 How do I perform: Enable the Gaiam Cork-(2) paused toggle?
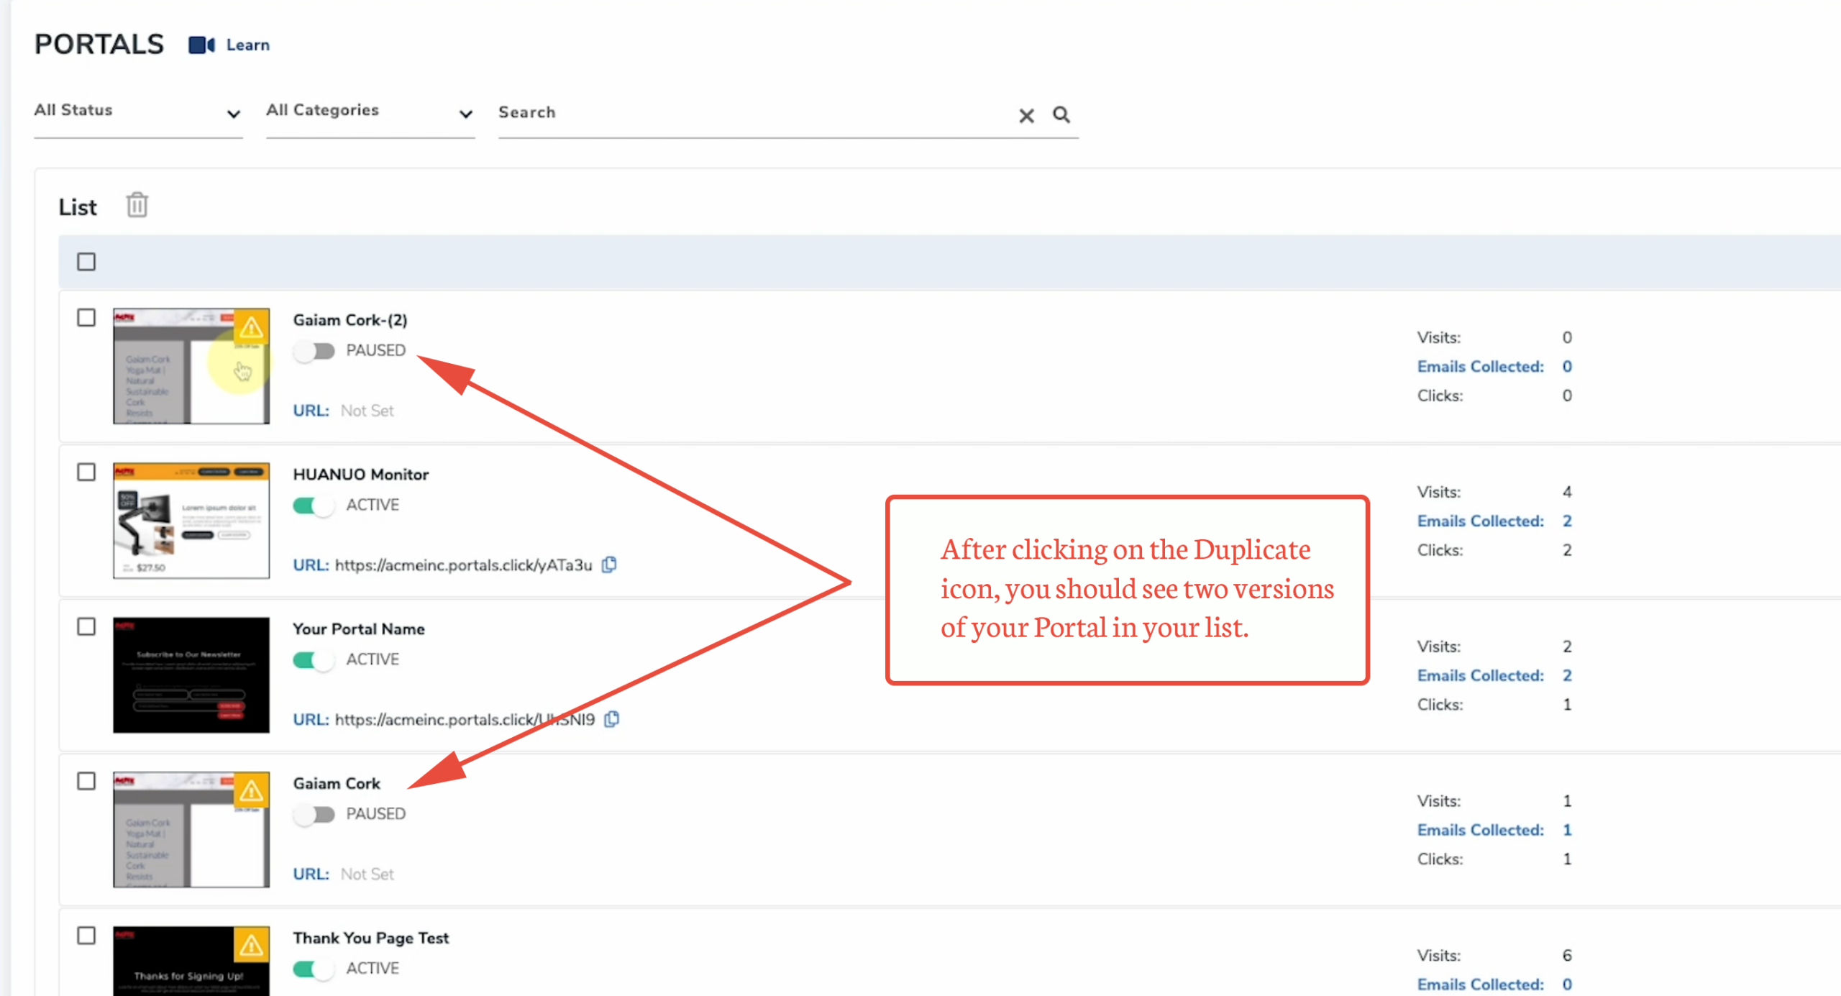tap(314, 351)
